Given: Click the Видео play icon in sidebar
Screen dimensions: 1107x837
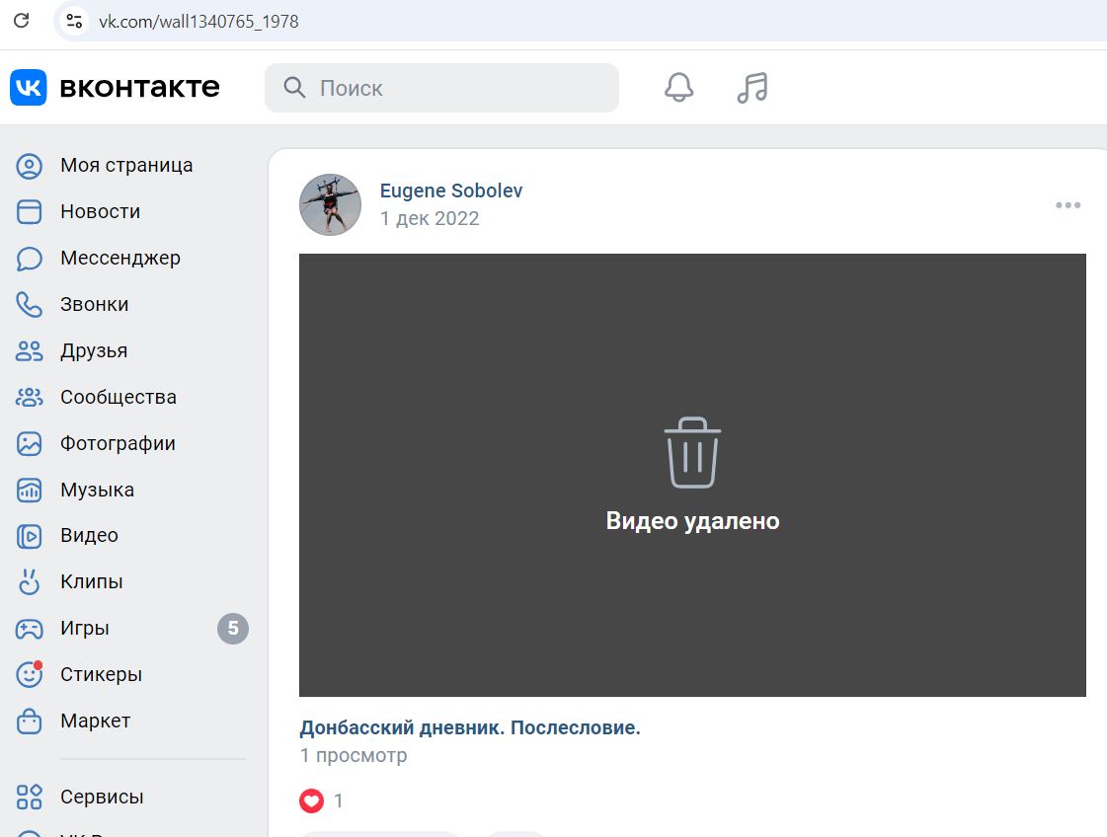Looking at the screenshot, I should point(29,536).
